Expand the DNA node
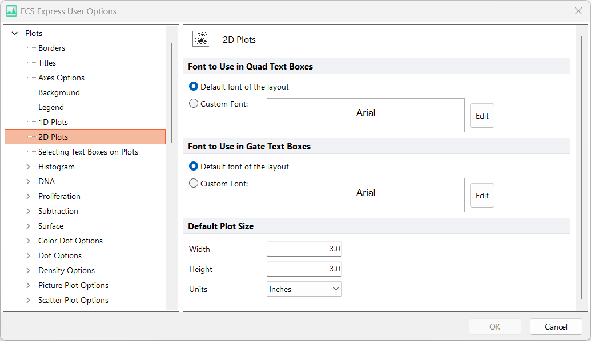 click(x=29, y=181)
